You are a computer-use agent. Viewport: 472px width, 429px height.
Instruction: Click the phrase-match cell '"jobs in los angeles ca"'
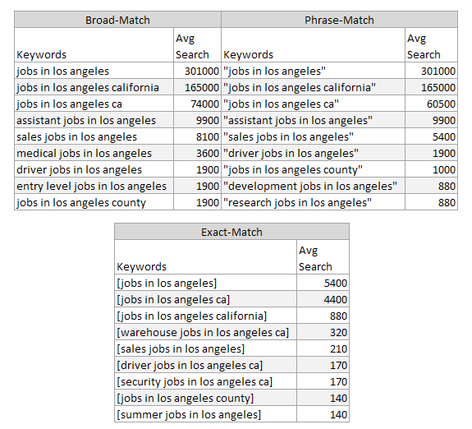coord(313,104)
